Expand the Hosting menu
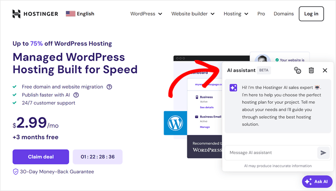This screenshot has height=191, width=336. pos(236,14)
